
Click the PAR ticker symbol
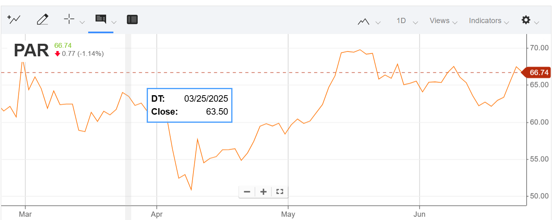[x=31, y=51]
